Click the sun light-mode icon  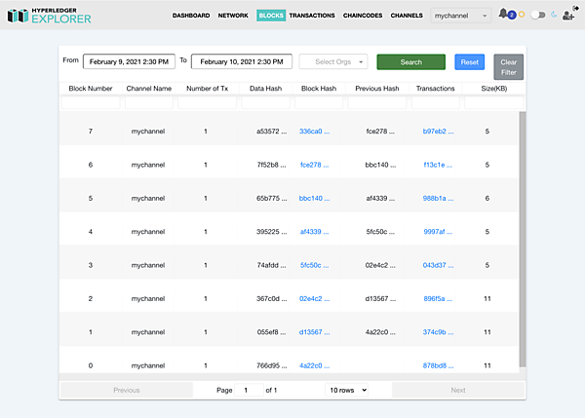(521, 16)
